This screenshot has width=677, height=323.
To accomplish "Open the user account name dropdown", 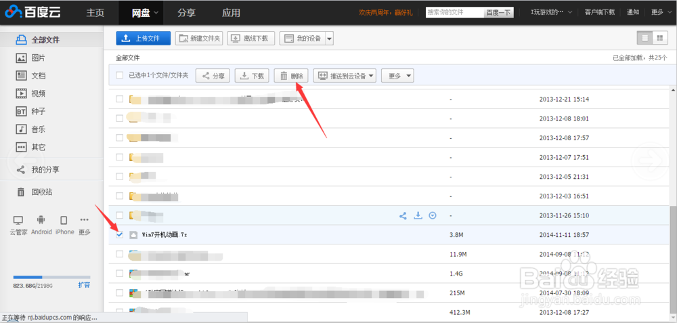I will point(551,12).
